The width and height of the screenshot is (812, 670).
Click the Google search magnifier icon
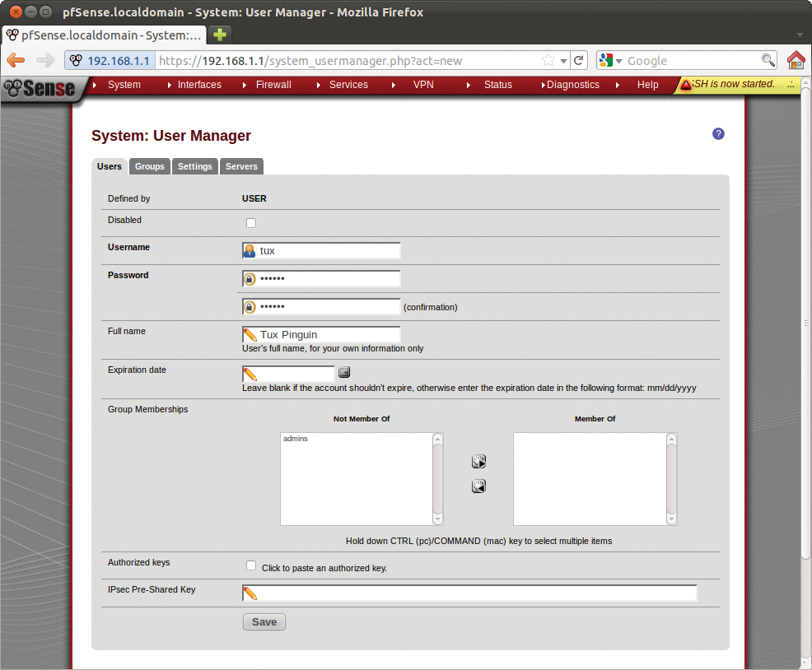pyautogui.click(x=768, y=60)
